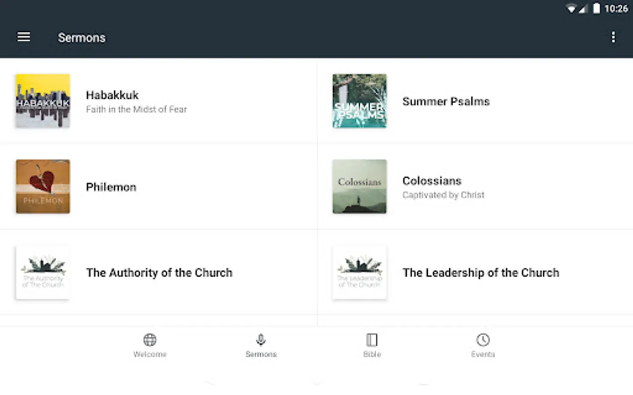Screen dimensions: 633x395
Task: Select The Authority of the Church thumbnail
Action: [43, 272]
